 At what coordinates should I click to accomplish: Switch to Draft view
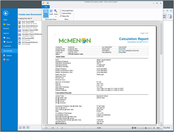click(x=51, y=12)
